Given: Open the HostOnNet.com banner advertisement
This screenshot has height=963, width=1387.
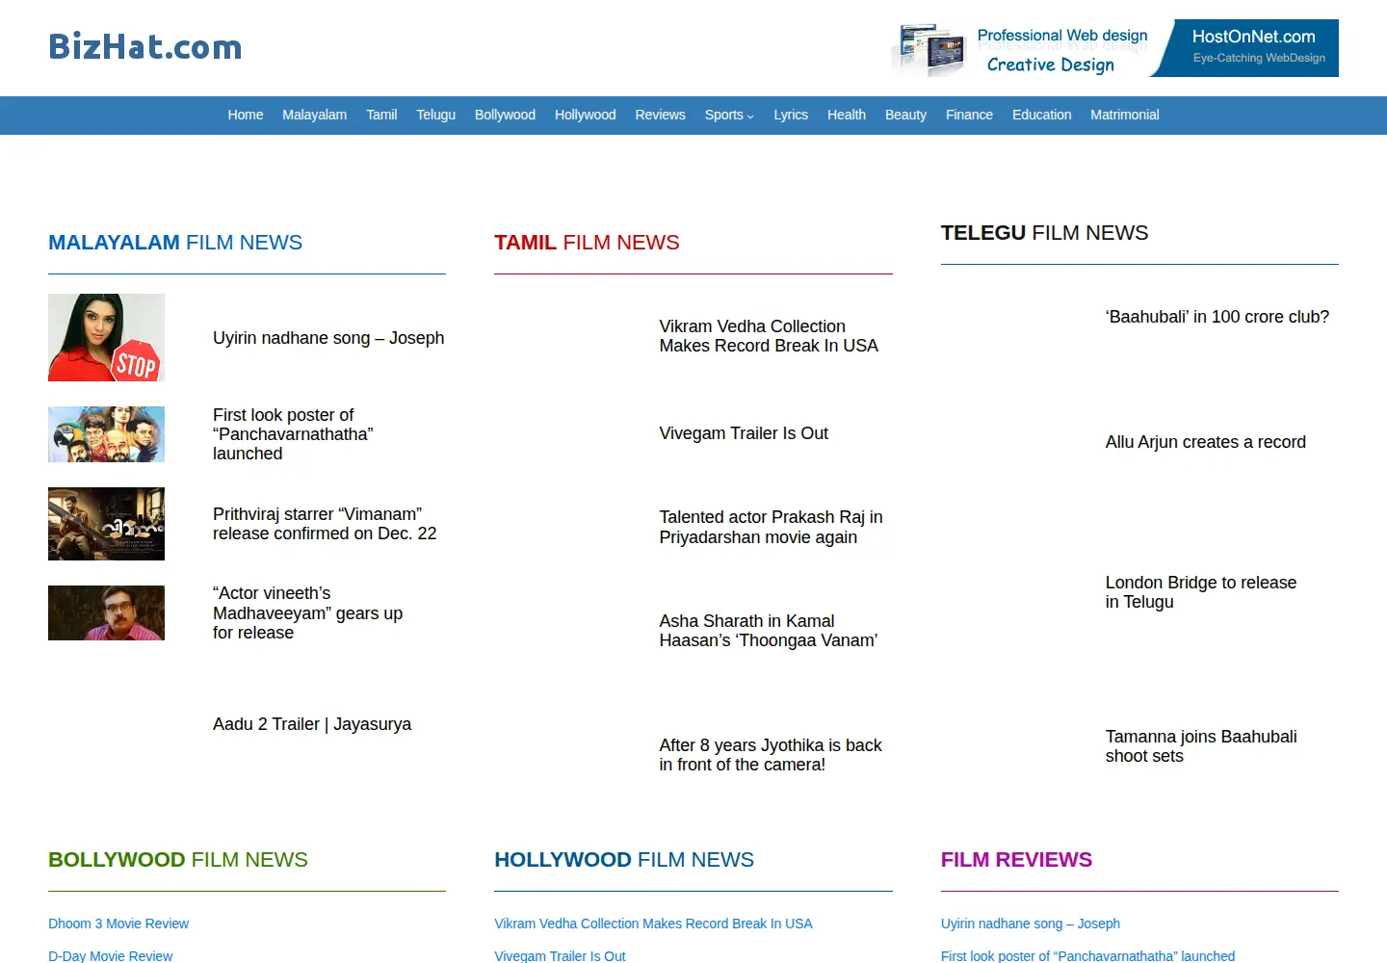Looking at the screenshot, I should (x=1114, y=48).
